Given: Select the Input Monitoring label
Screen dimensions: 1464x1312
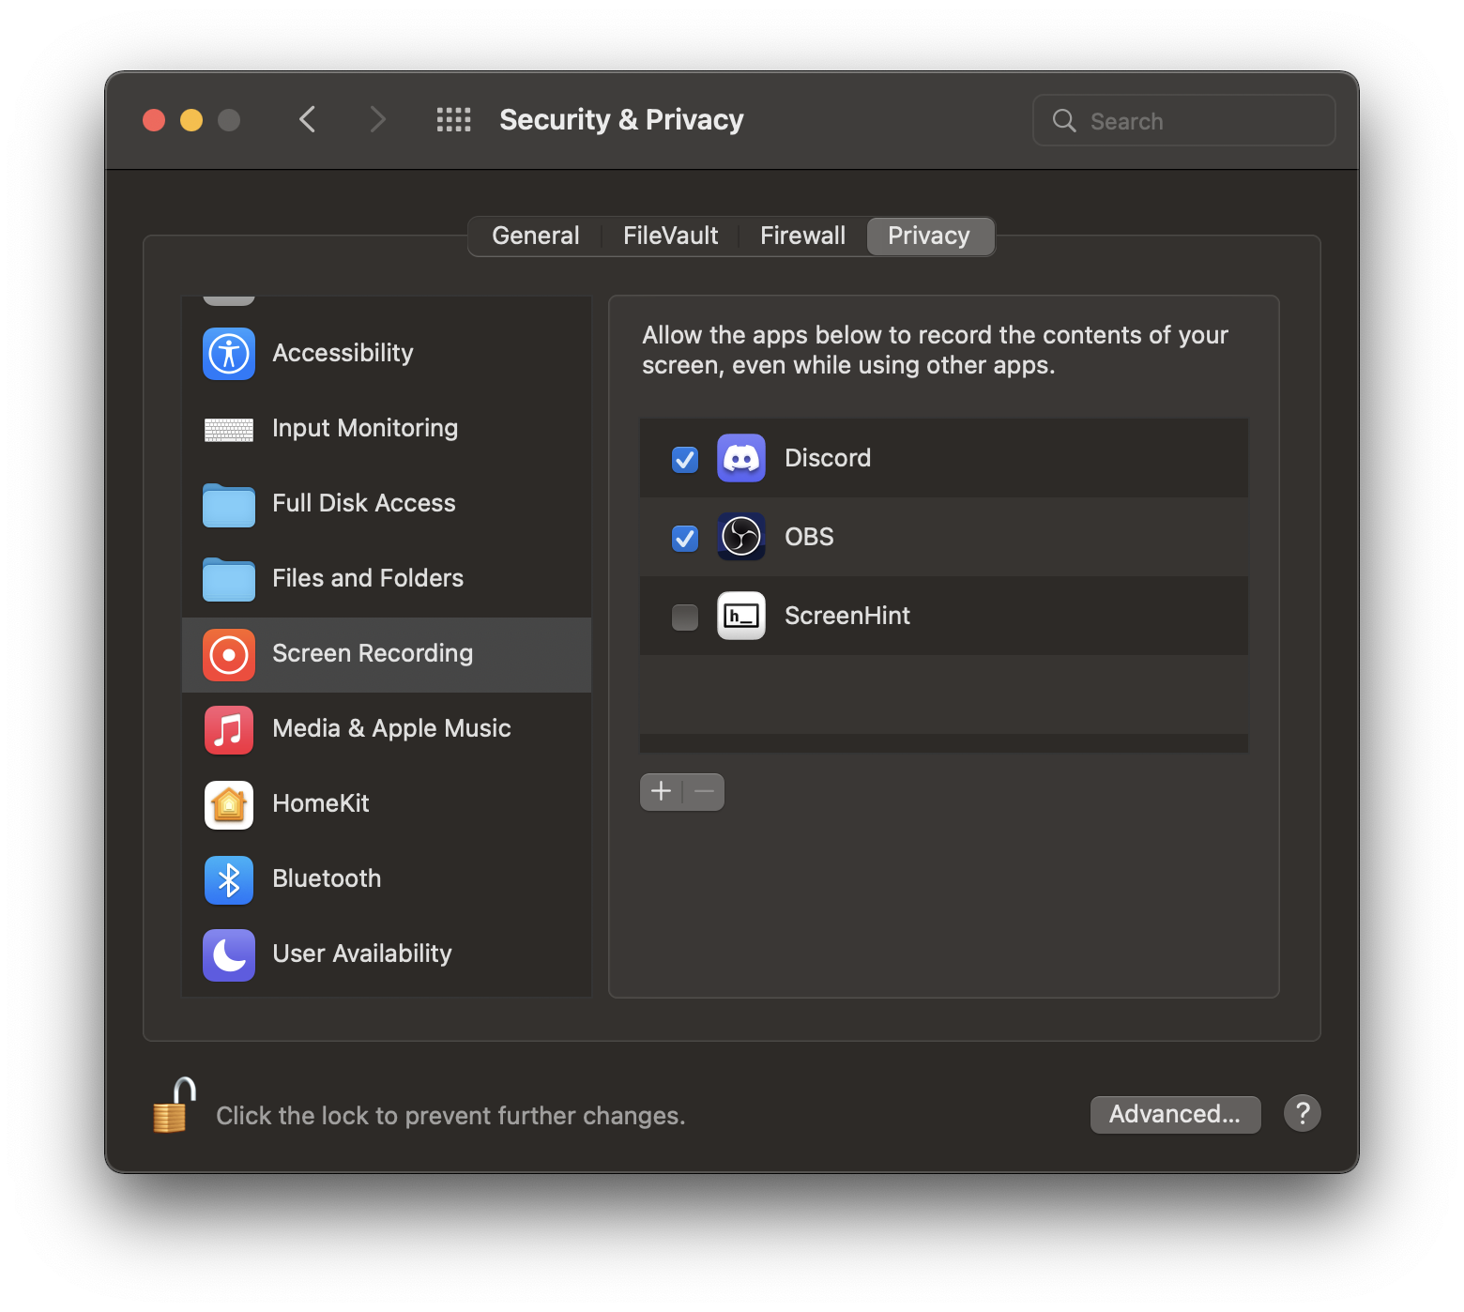Looking at the screenshot, I should click(365, 428).
